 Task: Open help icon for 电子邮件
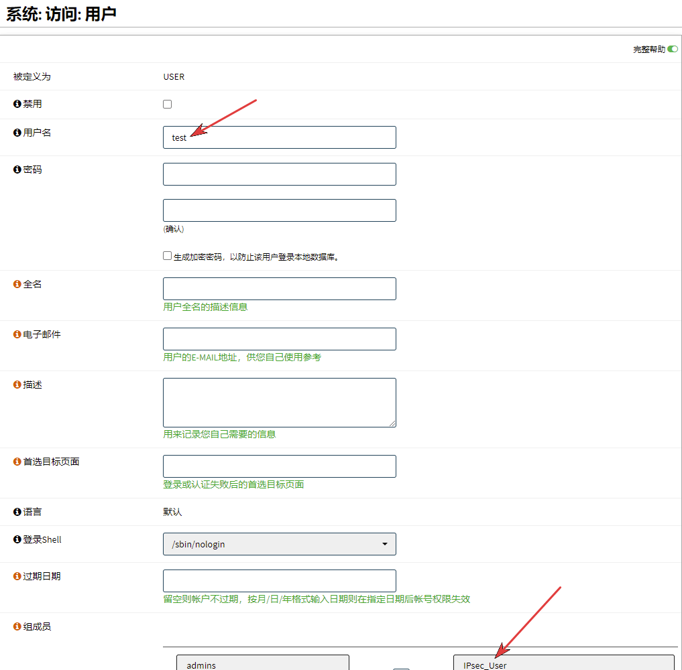pyautogui.click(x=17, y=334)
